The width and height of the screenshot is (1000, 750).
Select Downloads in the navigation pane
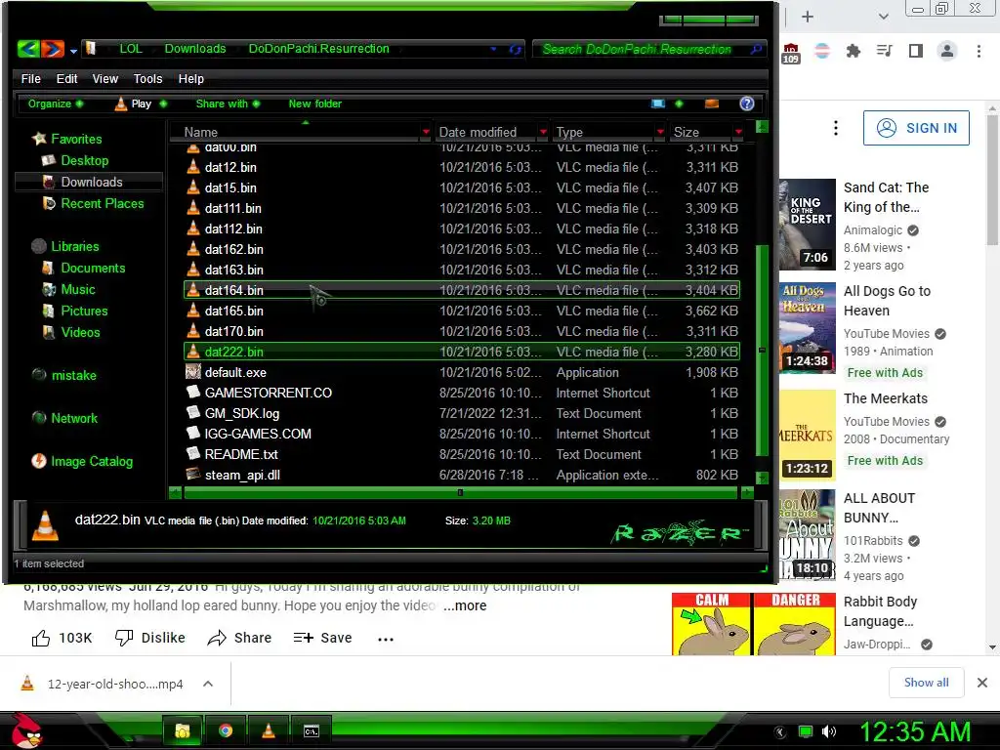(x=91, y=182)
